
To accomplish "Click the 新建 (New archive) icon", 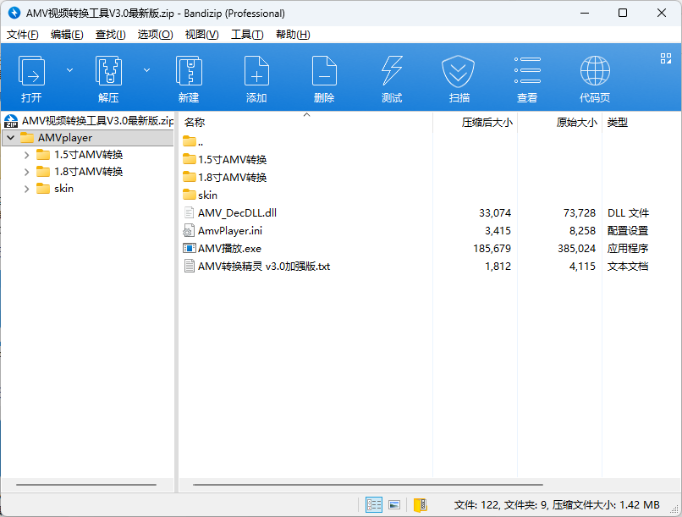I will click(189, 70).
